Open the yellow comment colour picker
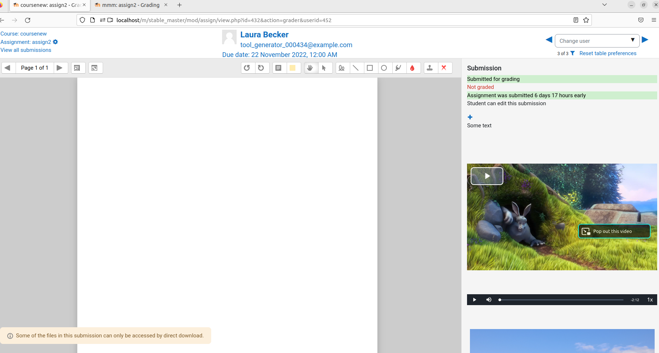 pos(293,68)
